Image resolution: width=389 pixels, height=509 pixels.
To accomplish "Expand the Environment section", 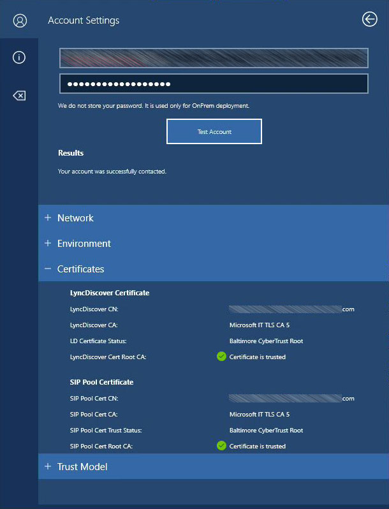I will click(x=84, y=244).
